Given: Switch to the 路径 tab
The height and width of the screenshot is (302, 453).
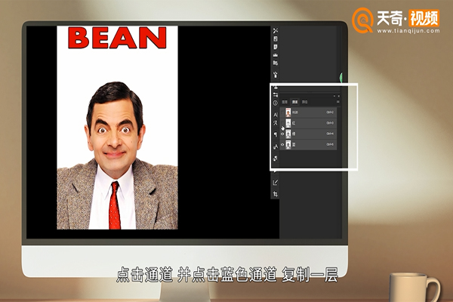Looking at the screenshot, I should 304,102.
